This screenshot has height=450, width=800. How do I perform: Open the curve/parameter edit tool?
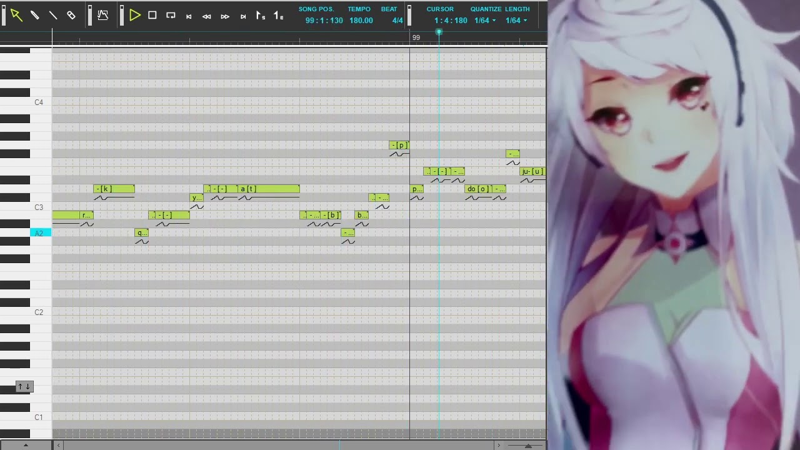coord(103,16)
